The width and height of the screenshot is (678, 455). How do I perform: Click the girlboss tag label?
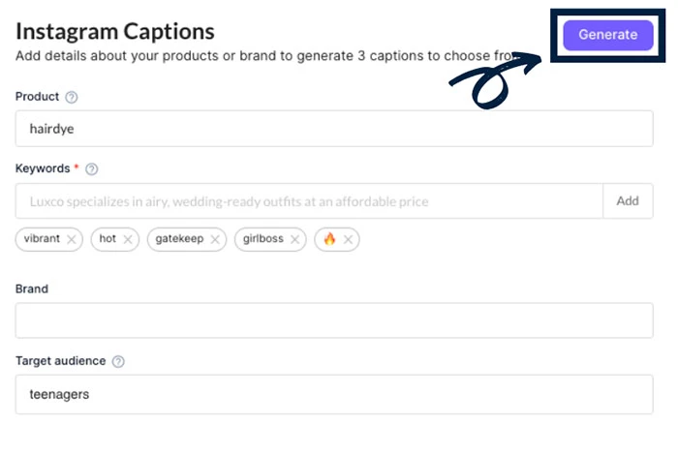coord(263,239)
